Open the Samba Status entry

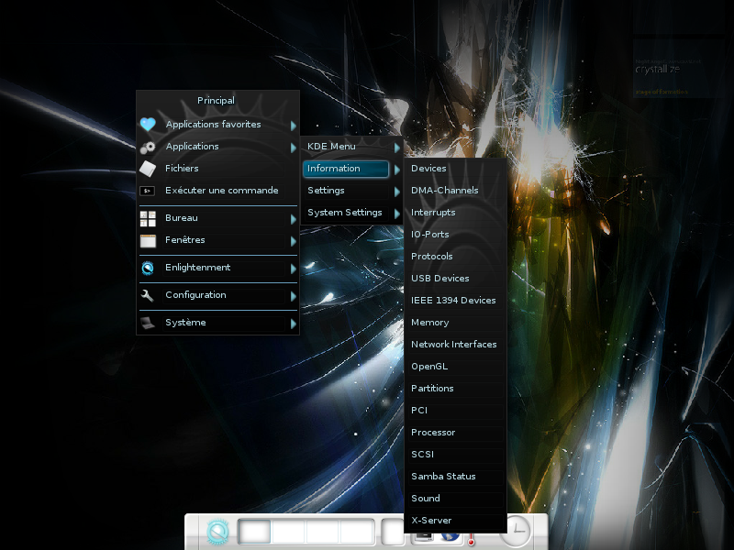[443, 477]
